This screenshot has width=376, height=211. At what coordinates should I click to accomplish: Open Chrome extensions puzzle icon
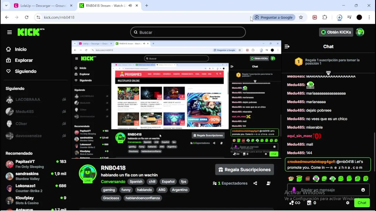325,17
